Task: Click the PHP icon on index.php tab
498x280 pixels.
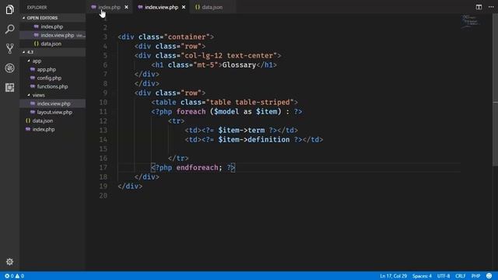Action: [x=93, y=7]
